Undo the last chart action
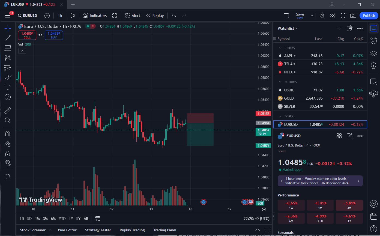This screenshot has height=236, width=380. coord(174,16)
